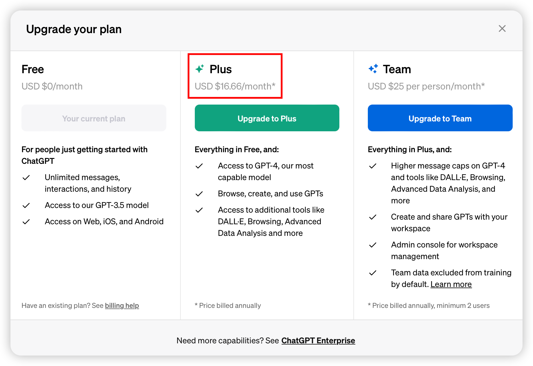
Task: Open the ChatGPT Enterprise link
Action: (318, 340)
